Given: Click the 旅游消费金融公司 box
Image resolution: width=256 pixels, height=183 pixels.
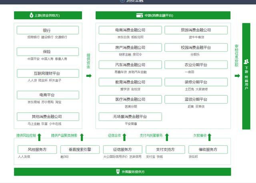Looking at the screenshot, I should (x=196, y=30).
